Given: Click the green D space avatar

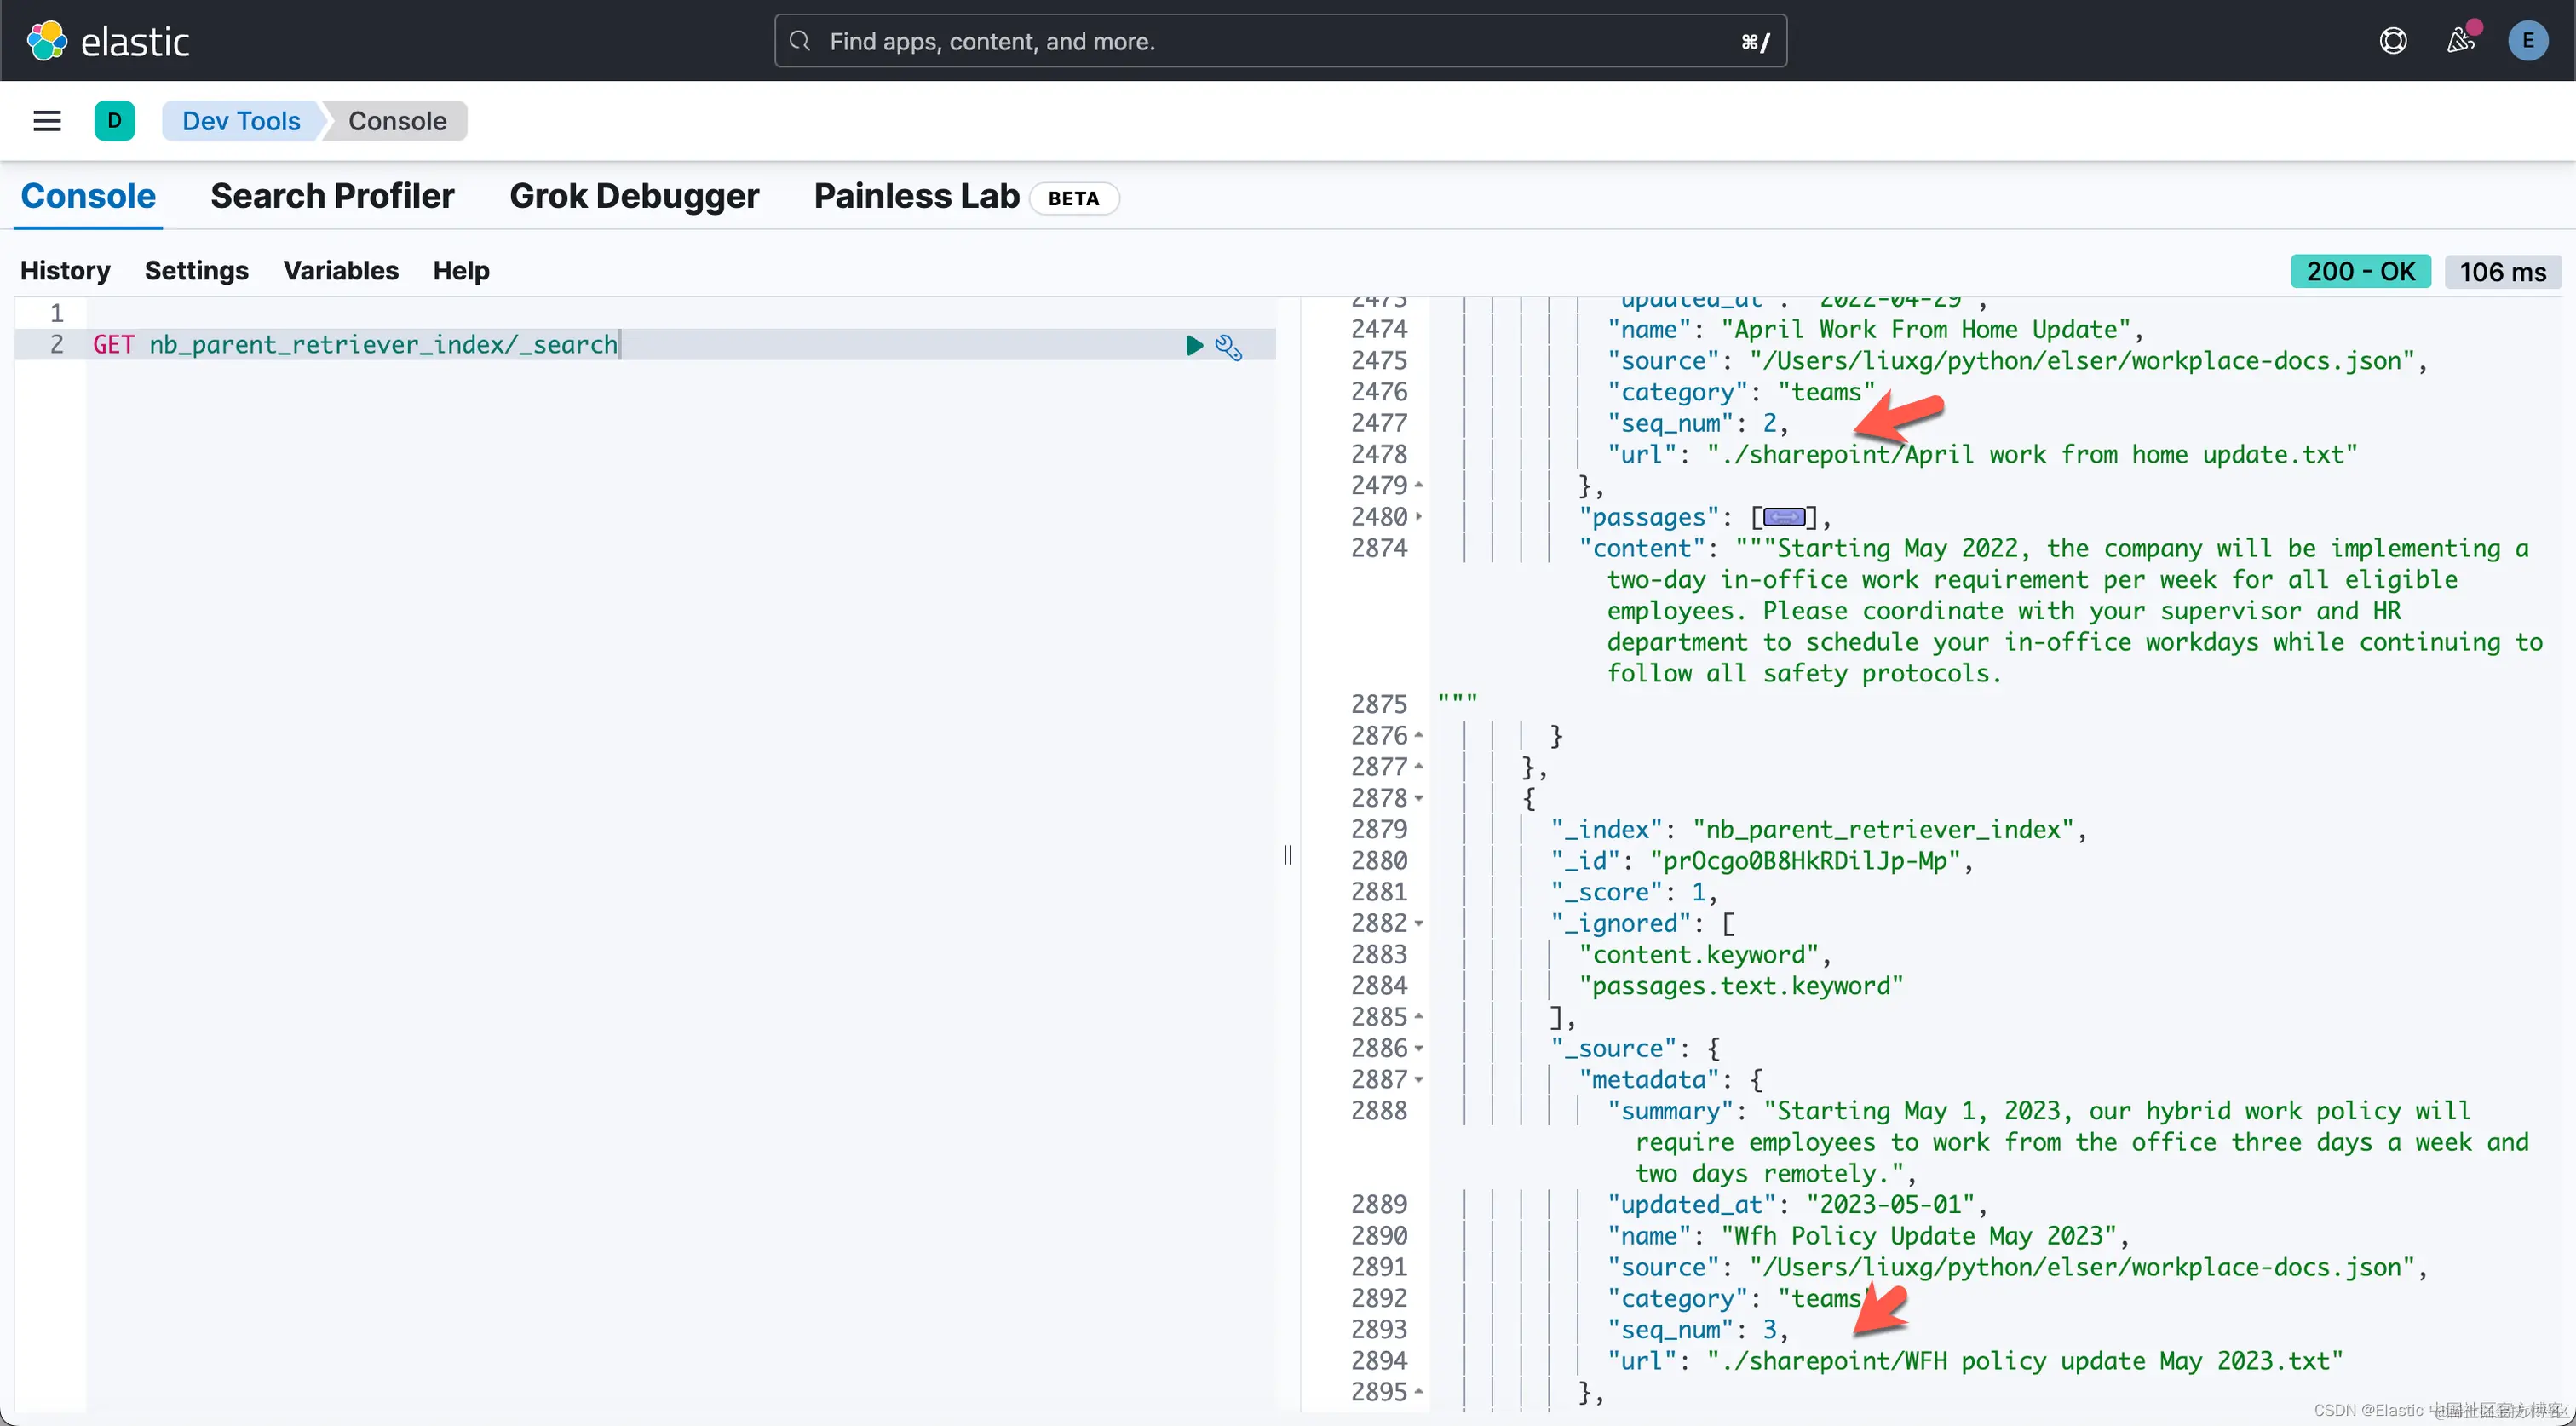Looking at the screenshot, I should 115,121.
